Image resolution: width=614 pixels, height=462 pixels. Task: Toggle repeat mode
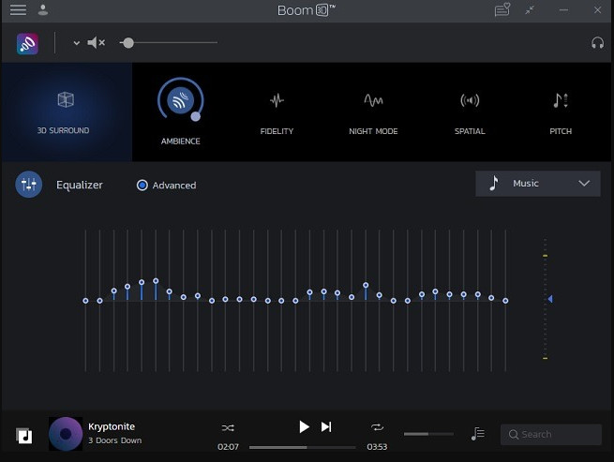[377, 427]
